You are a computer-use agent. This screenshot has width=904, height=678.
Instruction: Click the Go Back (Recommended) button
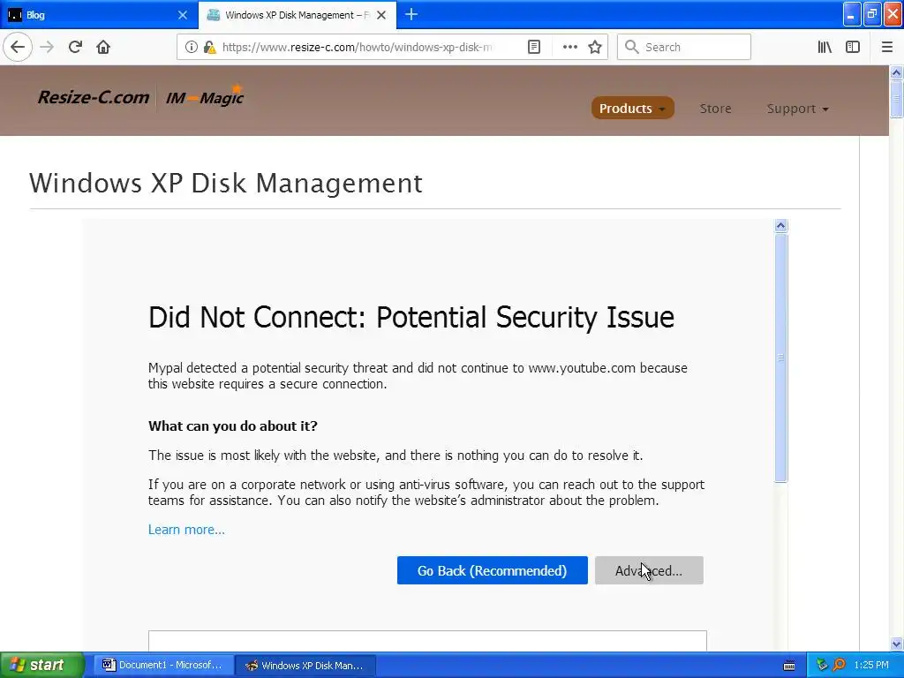[492, 570]
